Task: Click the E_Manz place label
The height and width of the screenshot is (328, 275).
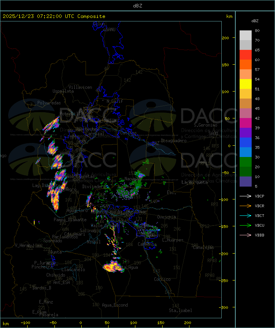Action: point(46,302)
